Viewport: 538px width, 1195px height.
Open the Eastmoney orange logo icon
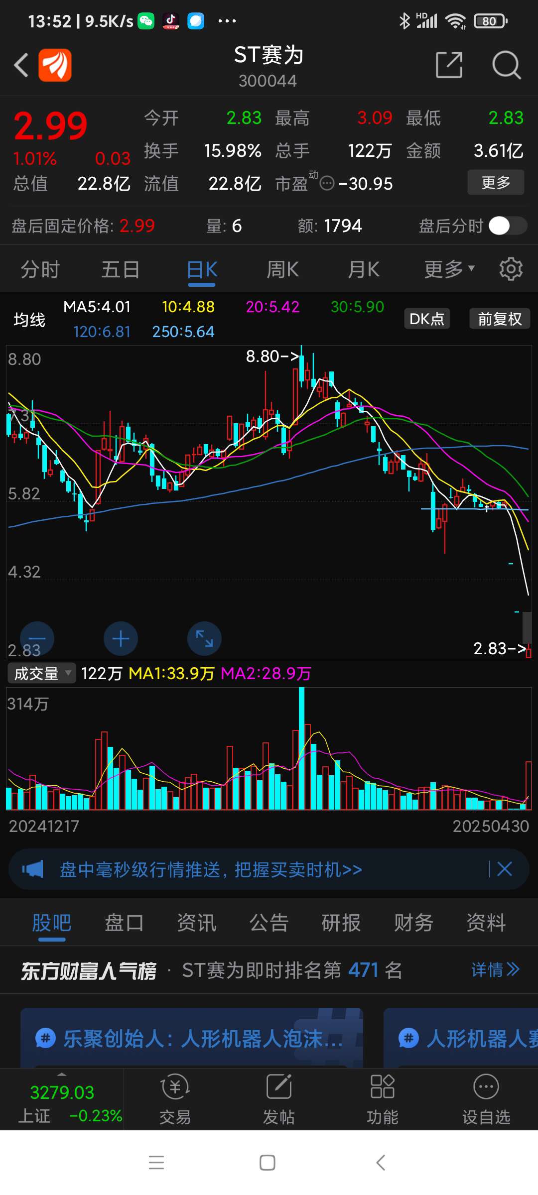click(x=55, y=65)
